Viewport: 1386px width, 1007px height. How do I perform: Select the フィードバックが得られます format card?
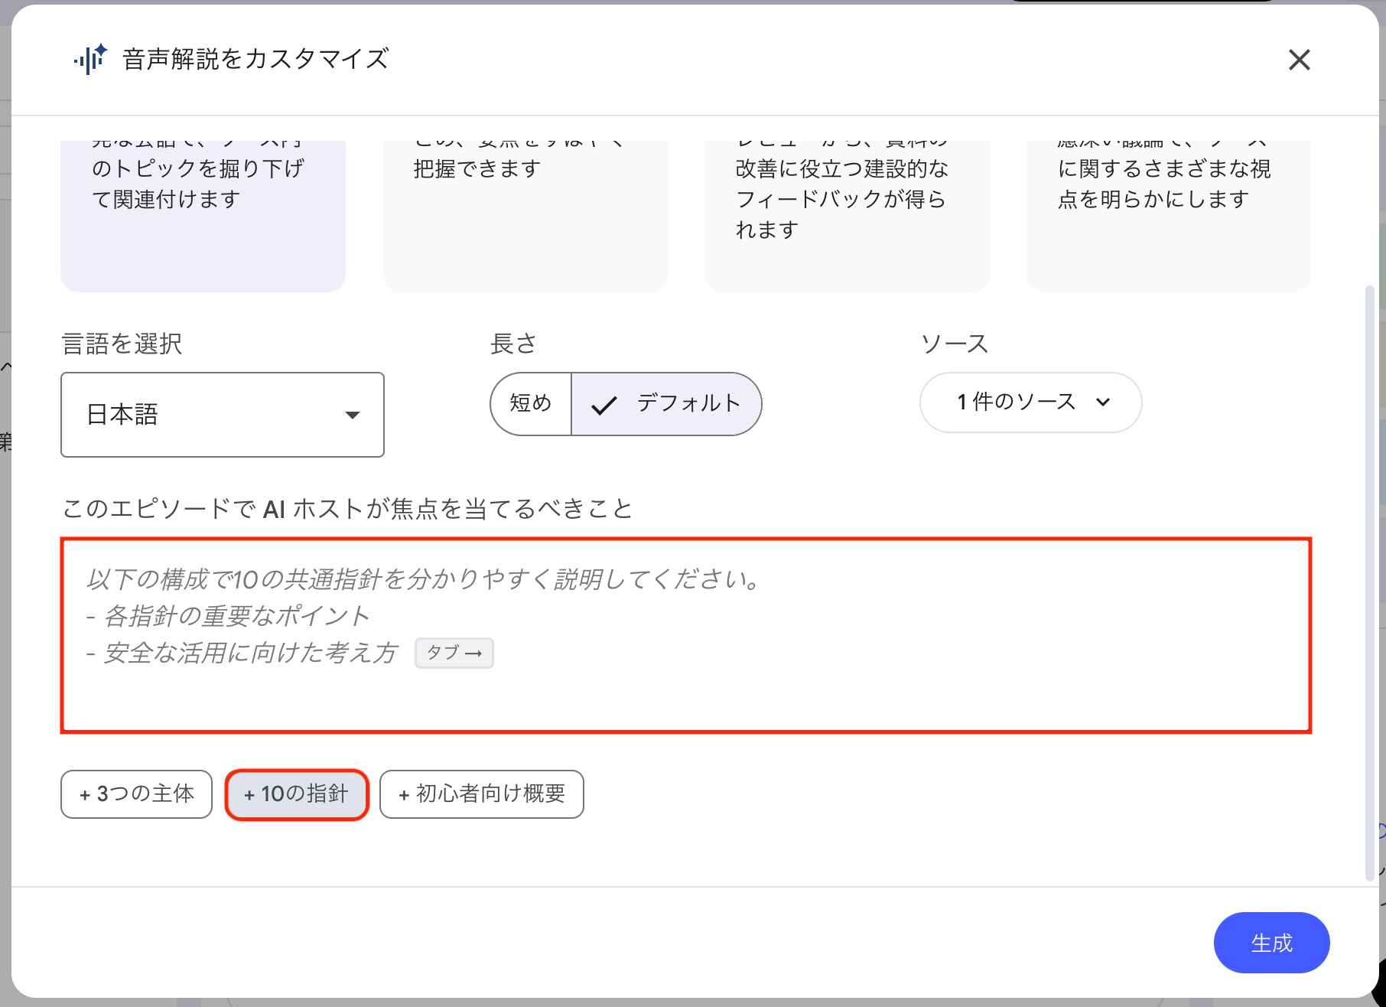pos(847,216)
